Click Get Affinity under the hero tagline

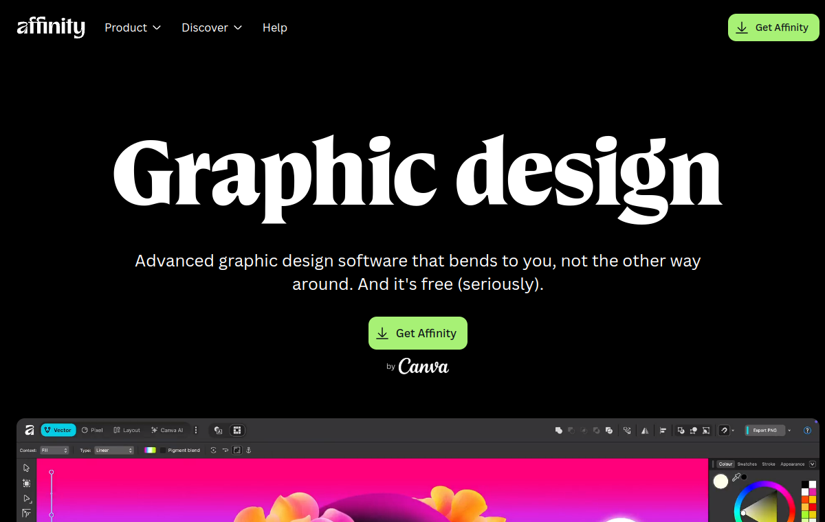click(418, 333)
